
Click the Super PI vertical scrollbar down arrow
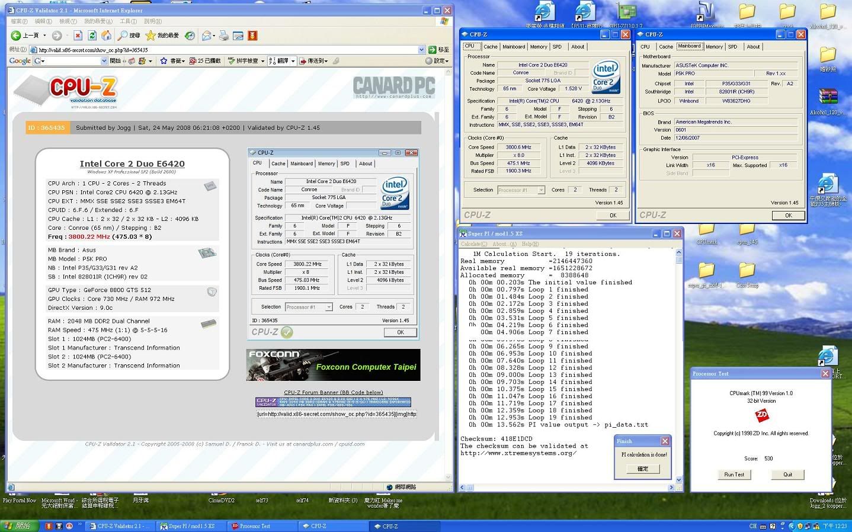point(679,479)
